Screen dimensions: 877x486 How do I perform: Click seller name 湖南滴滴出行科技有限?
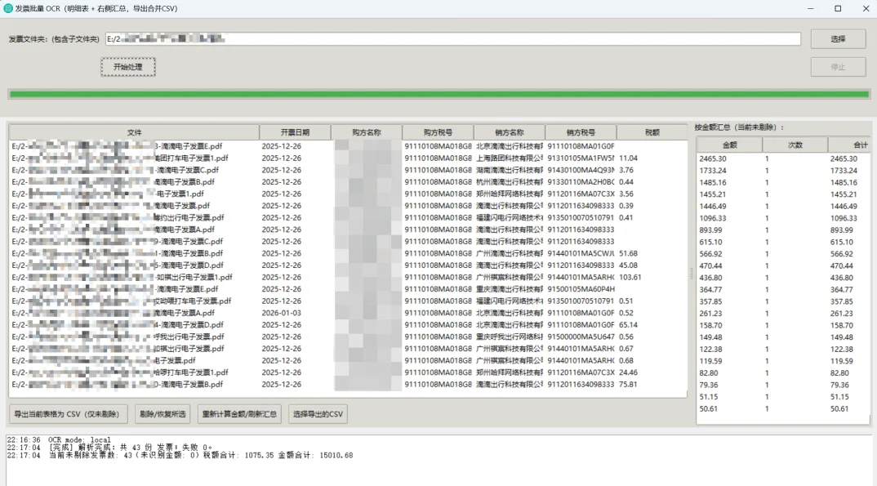point(509,170)
